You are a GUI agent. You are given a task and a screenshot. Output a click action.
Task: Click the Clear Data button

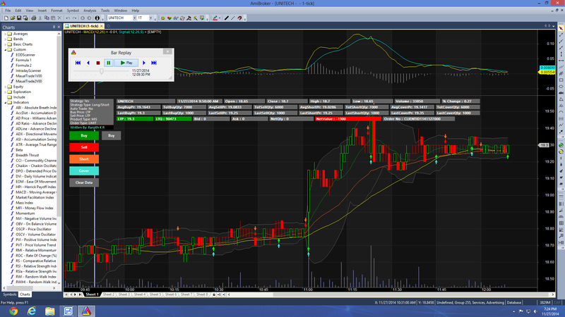84,182
